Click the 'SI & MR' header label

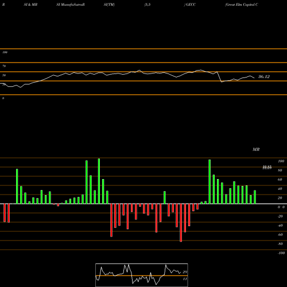coord(30,5)
